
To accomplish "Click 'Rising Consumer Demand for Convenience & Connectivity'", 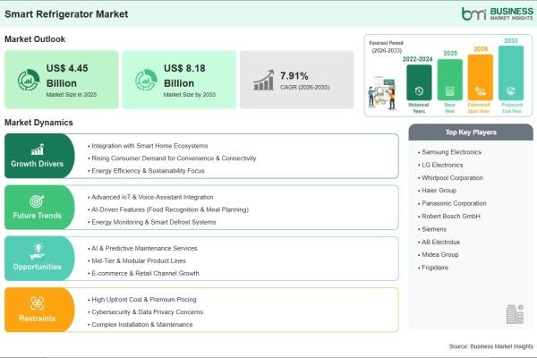I will (172, 158).
